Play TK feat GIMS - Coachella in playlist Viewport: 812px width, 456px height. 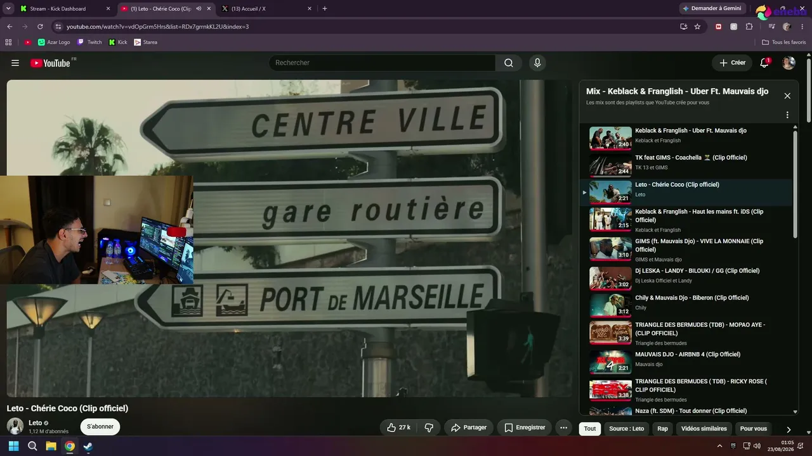(691, 165)
